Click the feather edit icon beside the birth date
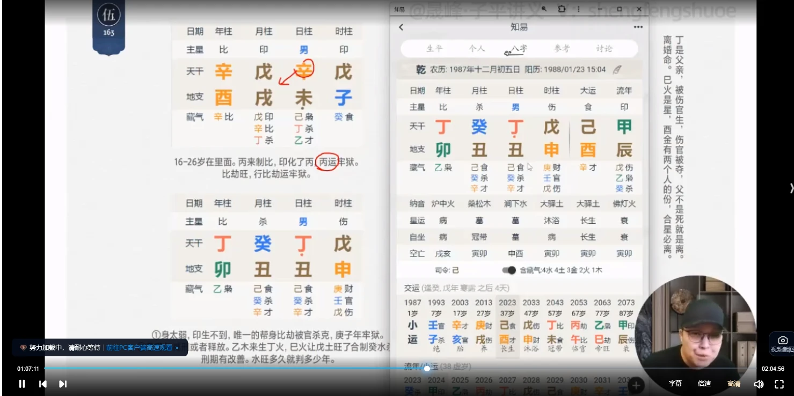The image size is (794, 396). coord(617,69)
